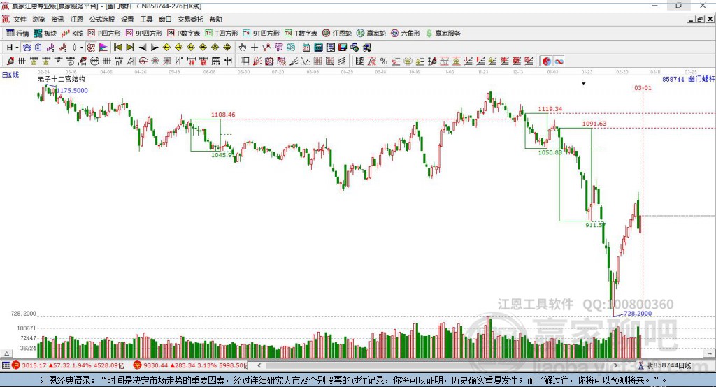Open the 设置 menu
The image size is (716, 387).
[127, 19]
